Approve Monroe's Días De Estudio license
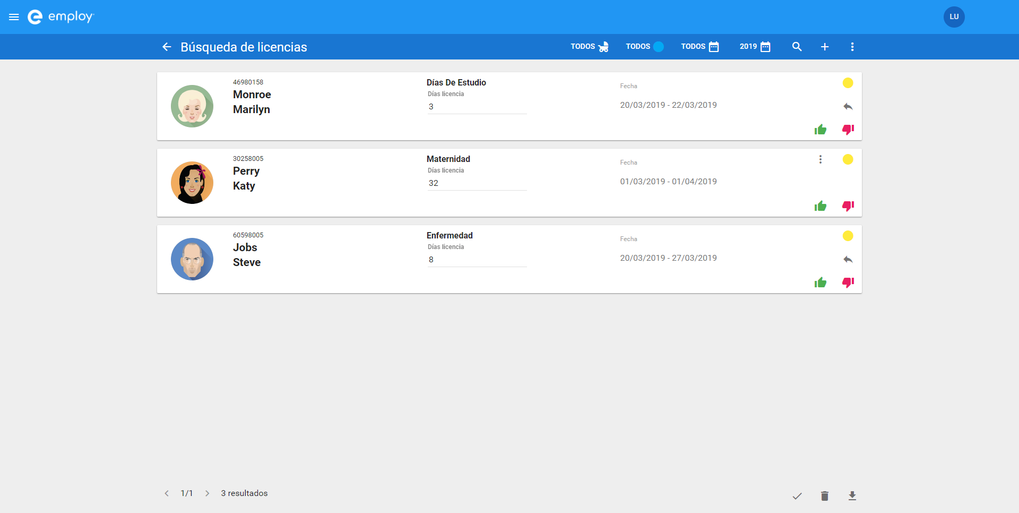Screen dimensions: 1019x513 tap(821, 130)
